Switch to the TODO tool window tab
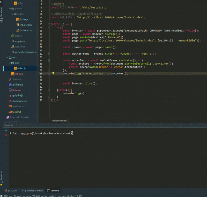 (11, 191)
